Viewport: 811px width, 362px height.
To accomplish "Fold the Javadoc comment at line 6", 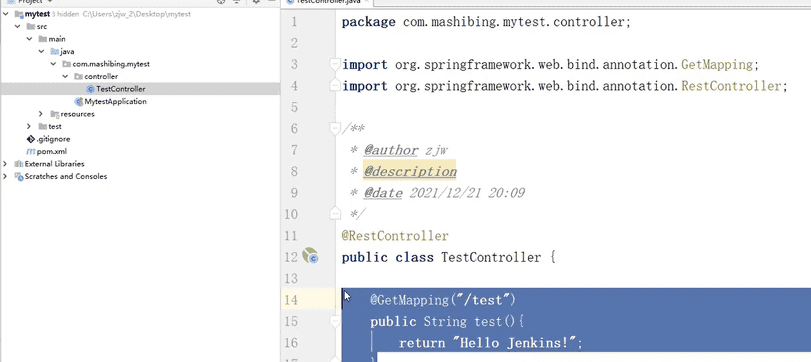I will (335, 128).
